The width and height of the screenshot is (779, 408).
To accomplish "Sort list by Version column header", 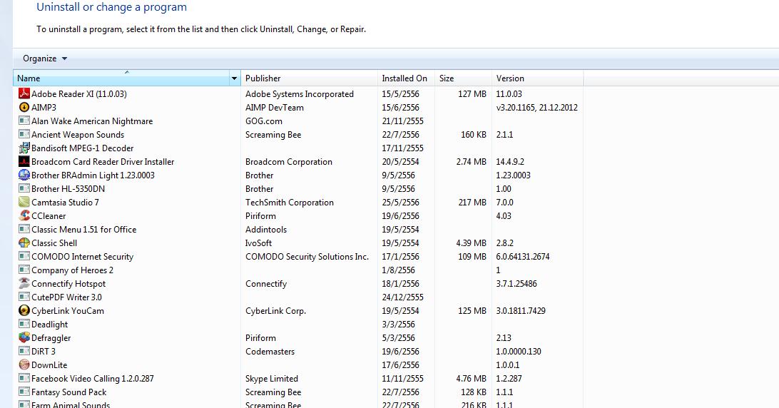I will point(538,78).
